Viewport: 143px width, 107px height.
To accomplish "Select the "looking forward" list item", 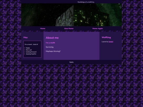I will [31, 52].
